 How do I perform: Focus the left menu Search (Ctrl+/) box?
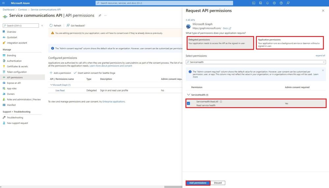coord(21,25)
